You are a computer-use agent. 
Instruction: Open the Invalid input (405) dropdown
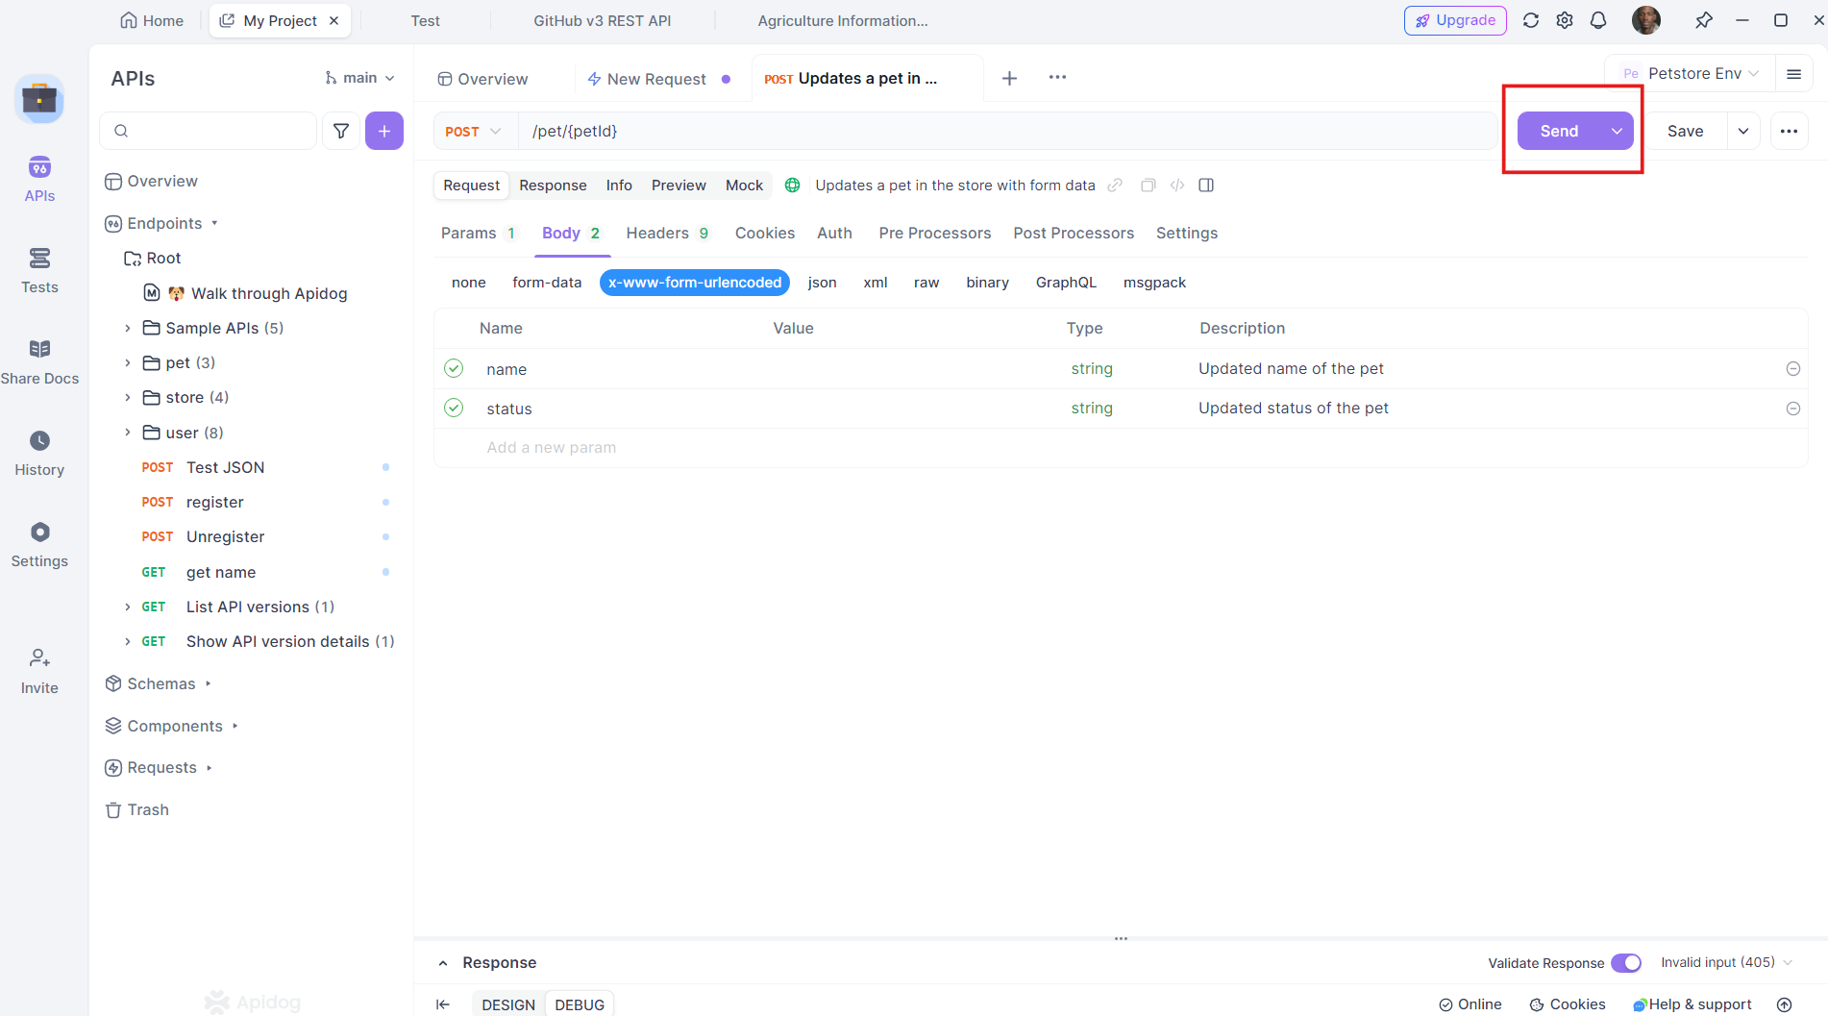1727,962
